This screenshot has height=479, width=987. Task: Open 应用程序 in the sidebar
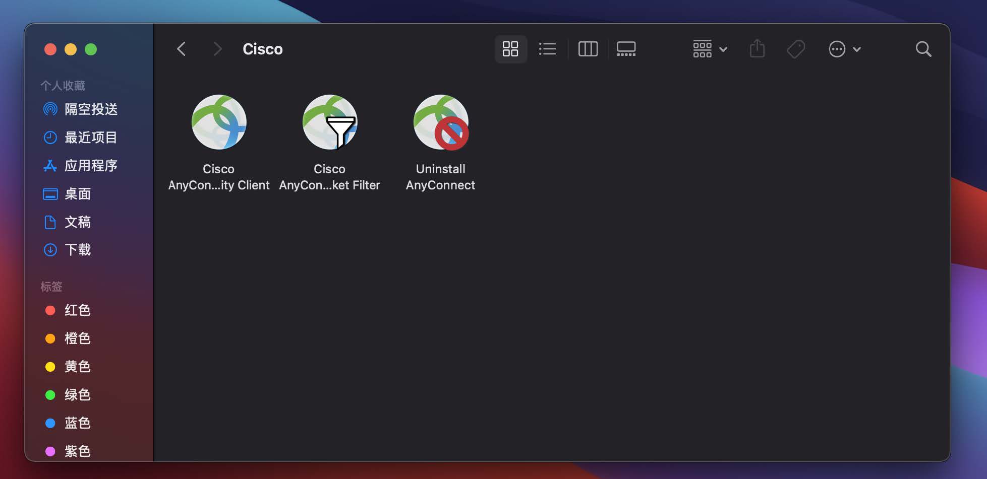coord(91,166)
